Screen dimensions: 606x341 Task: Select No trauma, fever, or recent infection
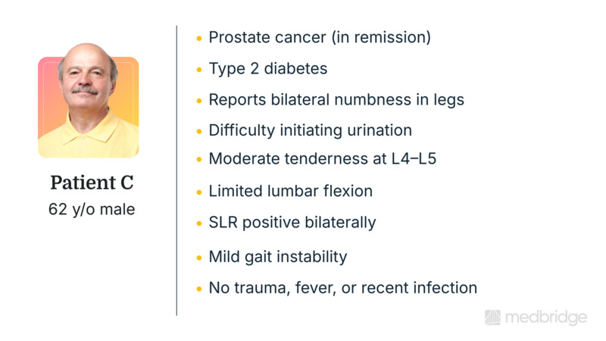(x=343, y=288)
